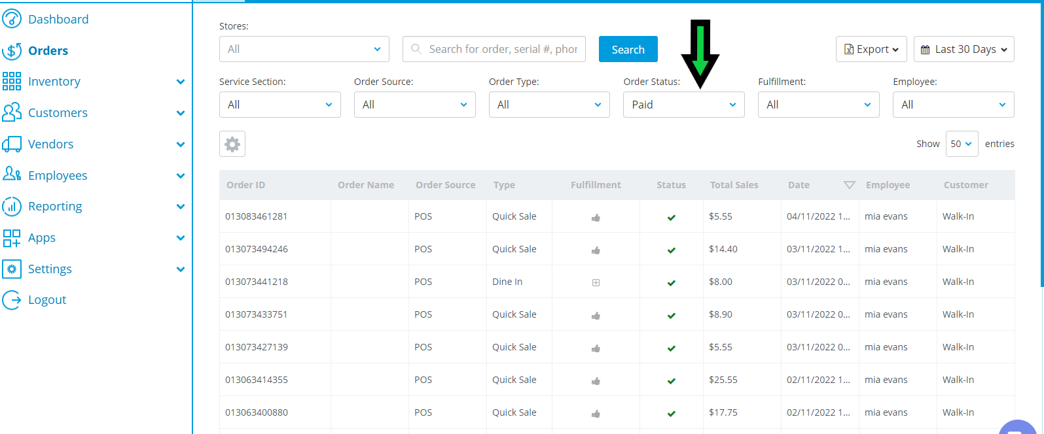Focus the order search input field
1044x434 pixels.
pyautogui.click(x=501, y=49)
